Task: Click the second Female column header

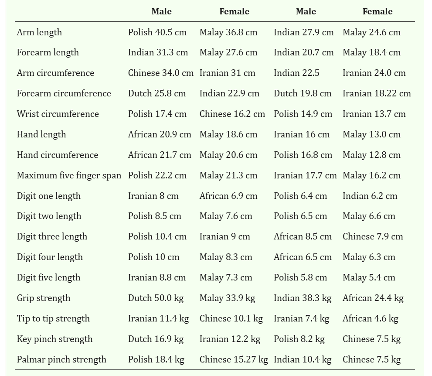Action: [x=377, y=12]
